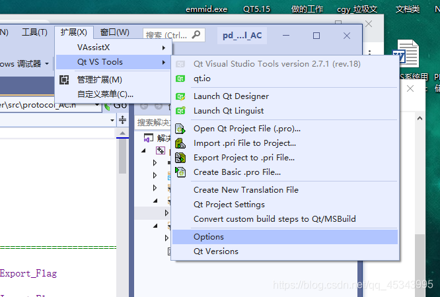The height and width of the screenshot is (297, 440).
Task: Click the forward navigation arrow in Solution Explorer
Action: pos(159,106)
